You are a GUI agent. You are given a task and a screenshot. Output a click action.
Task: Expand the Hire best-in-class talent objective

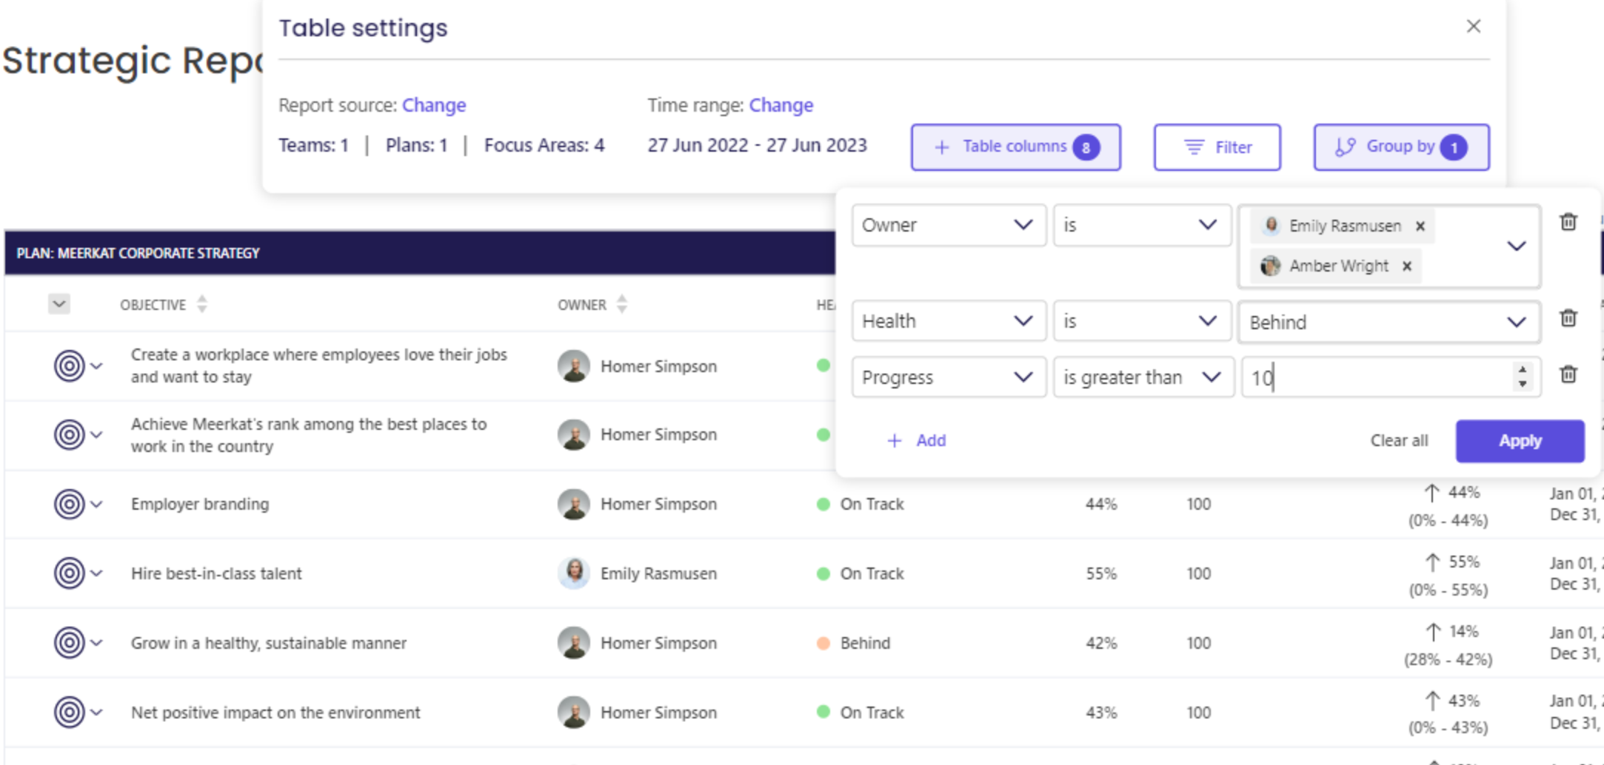[x=97, y=573]
